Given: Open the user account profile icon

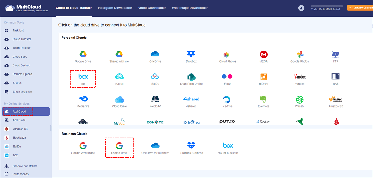Looking at the screenshot, I should pos(301,8).
